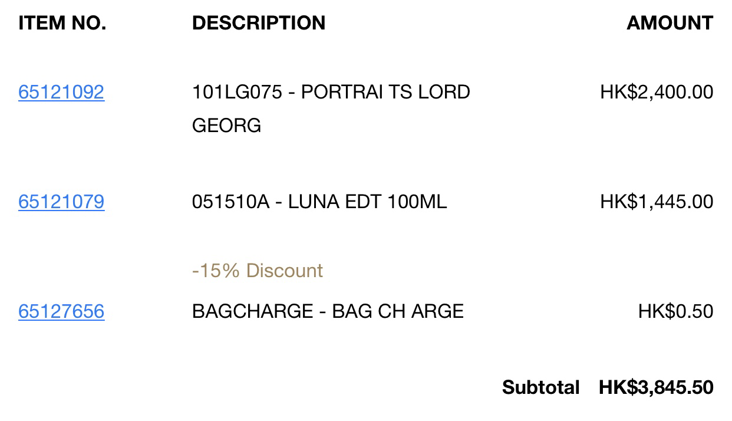This screenshot has height=421, width=732.
Task: Select the HK$0.50 bag charge amount
Action: coord(675,311)
